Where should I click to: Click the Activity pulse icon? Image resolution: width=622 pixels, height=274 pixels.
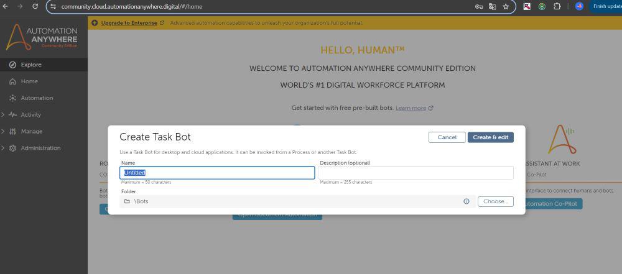click(12, 114)
